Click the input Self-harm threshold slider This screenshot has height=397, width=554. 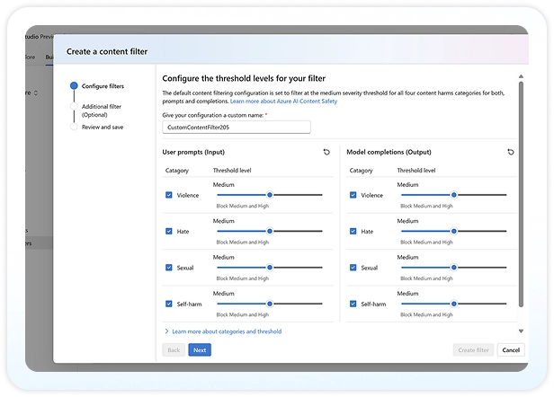[x=270, y=304]
